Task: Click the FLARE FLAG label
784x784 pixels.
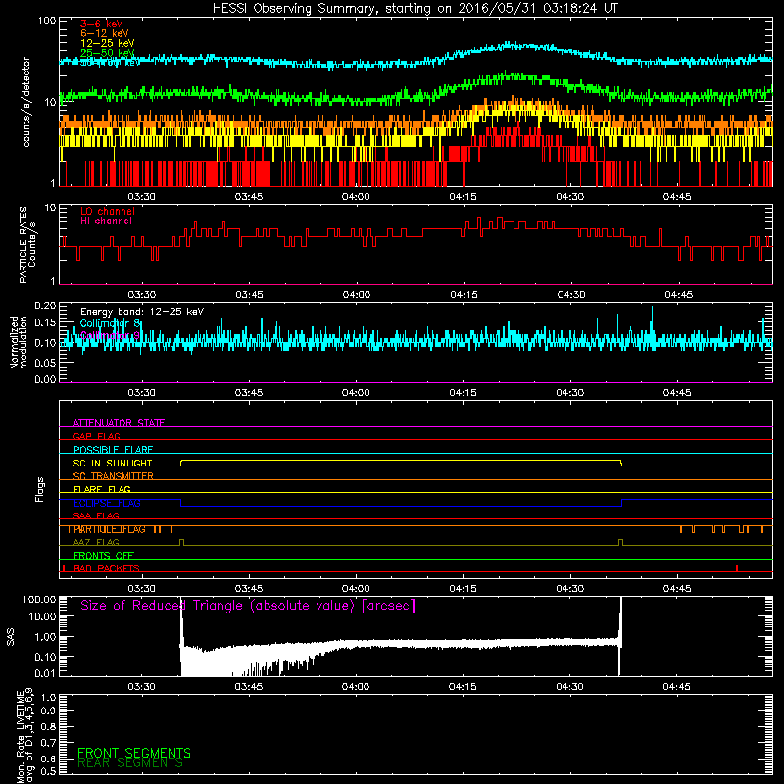Action: point(102,489)
